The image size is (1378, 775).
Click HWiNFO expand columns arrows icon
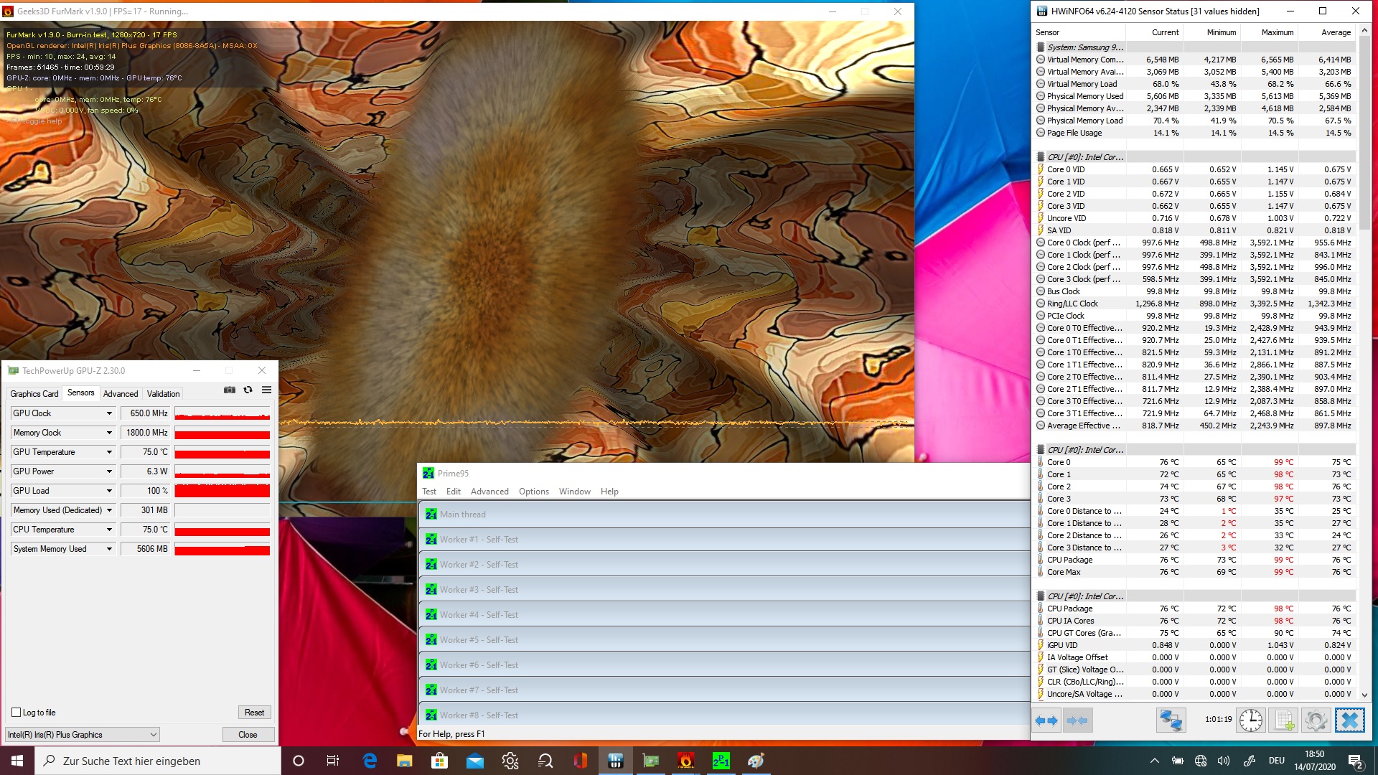tap(1046, 720)
